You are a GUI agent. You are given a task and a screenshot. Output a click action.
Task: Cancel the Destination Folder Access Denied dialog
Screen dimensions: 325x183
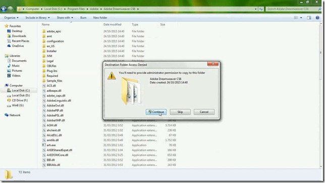click(x=204, y=112)
